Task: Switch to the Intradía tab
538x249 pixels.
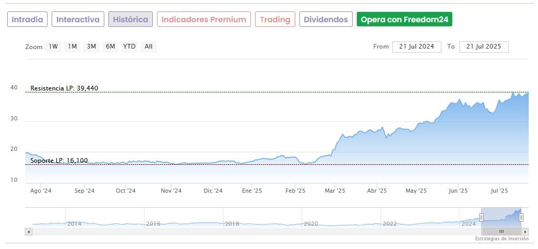Action: (x=27, y=20)
